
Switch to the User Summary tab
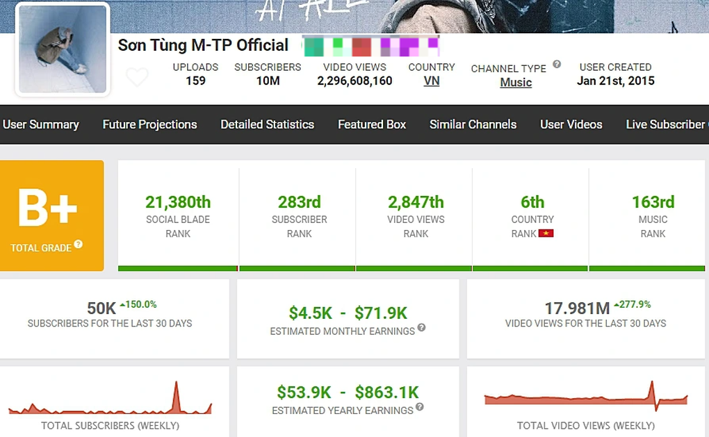click(x=41, y=124)
